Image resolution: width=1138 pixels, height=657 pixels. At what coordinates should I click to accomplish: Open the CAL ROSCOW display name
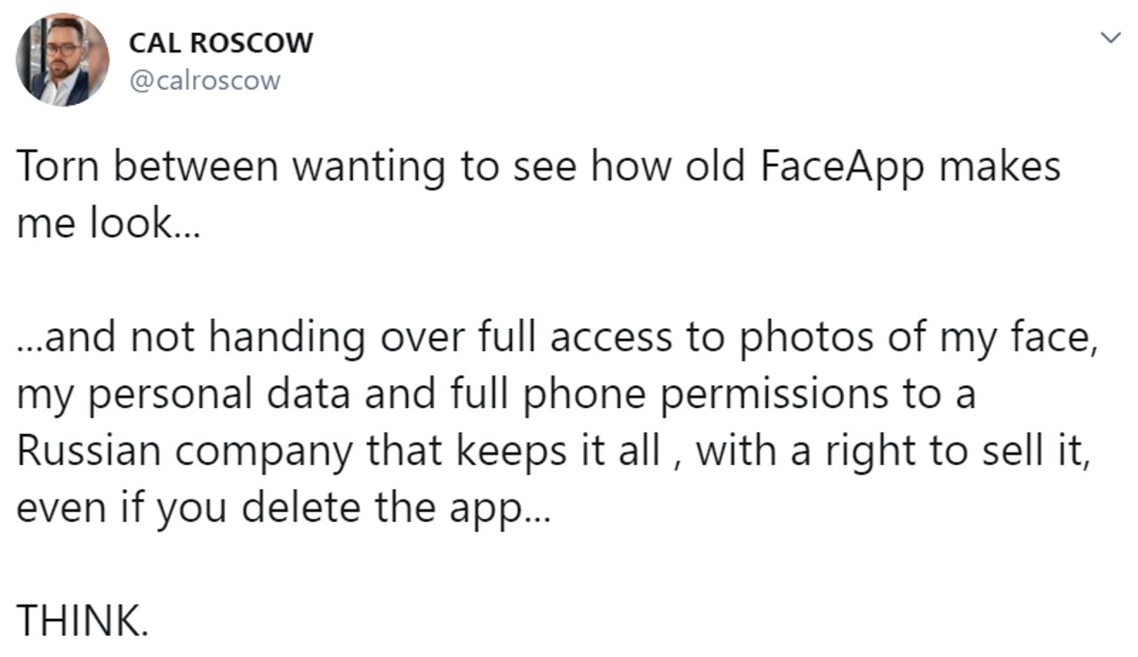coord(221,42)
